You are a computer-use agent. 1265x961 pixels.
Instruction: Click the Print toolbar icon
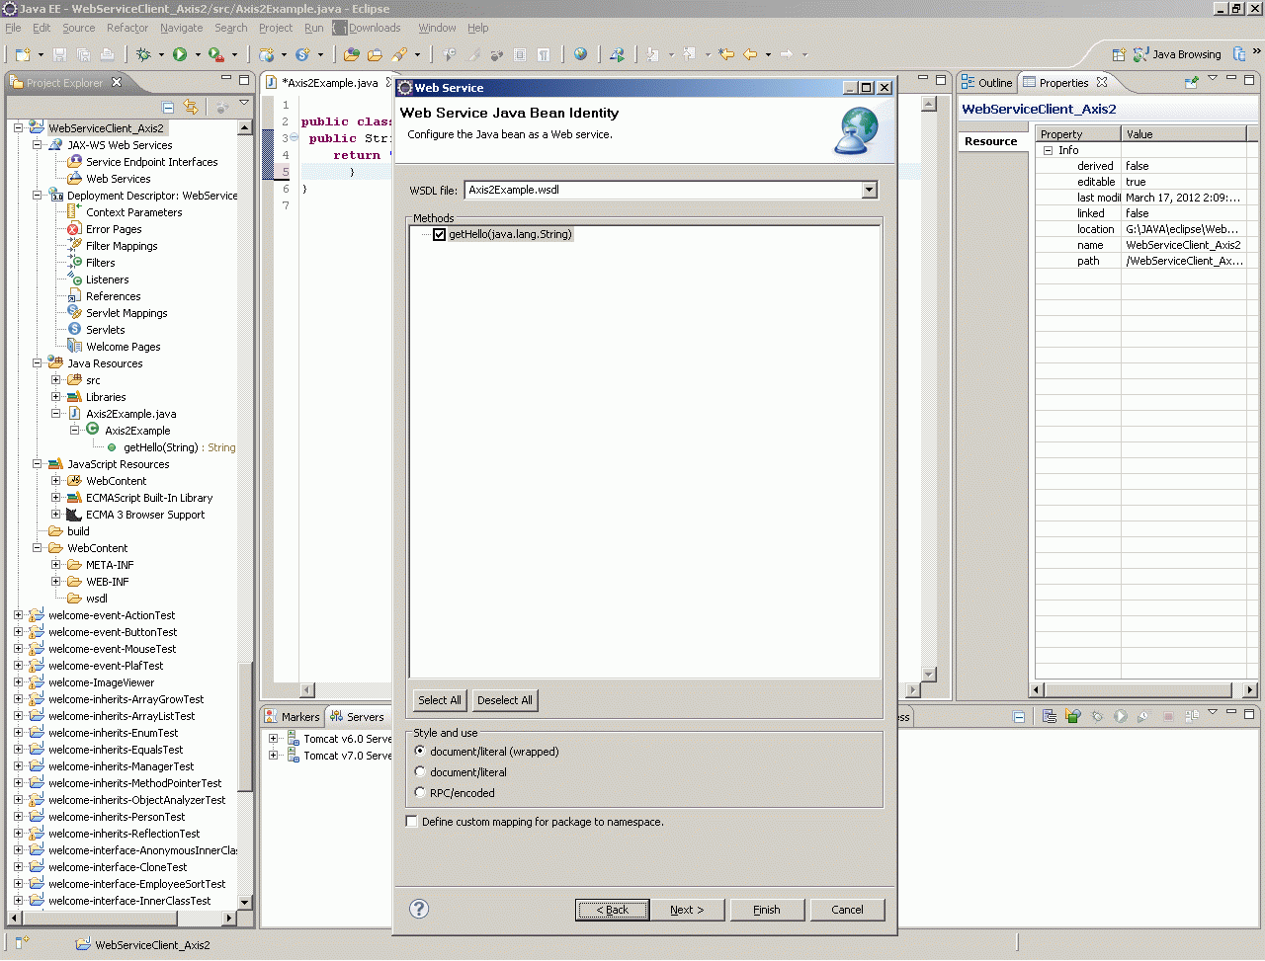click(107, 54)
